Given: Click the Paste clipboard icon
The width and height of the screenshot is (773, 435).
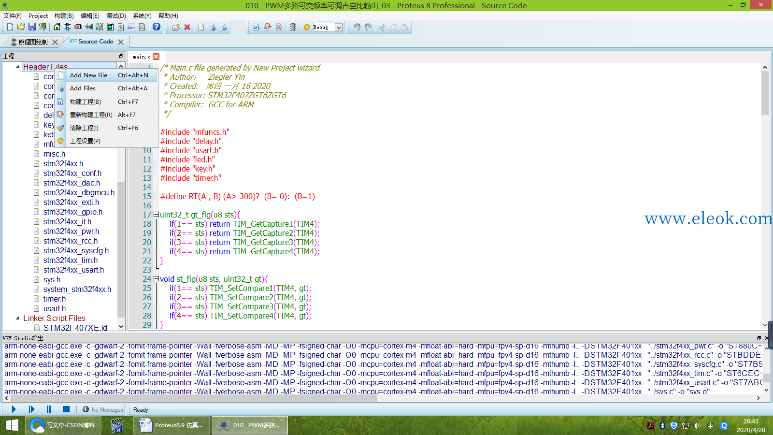Looking at the screenshot, I should point(405,27).
